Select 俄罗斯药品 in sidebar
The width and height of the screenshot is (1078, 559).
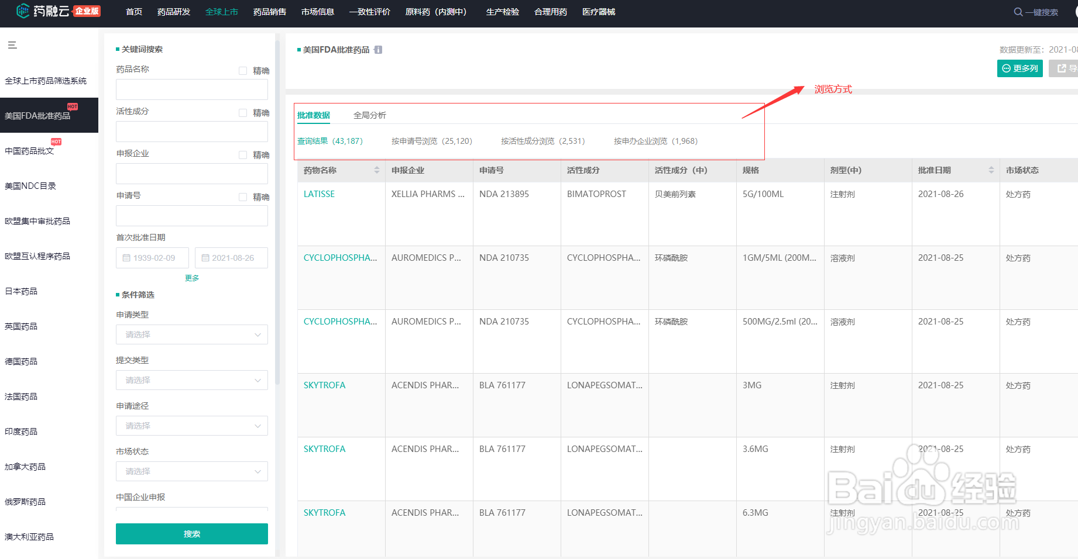coord(25,502)
